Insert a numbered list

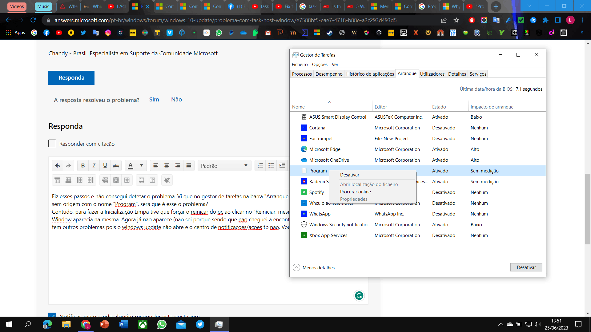260,166
